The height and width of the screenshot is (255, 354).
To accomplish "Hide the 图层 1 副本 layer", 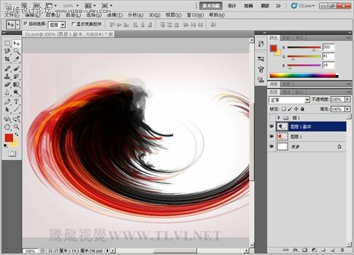I will pyautogui.click(x=271, y=126).
